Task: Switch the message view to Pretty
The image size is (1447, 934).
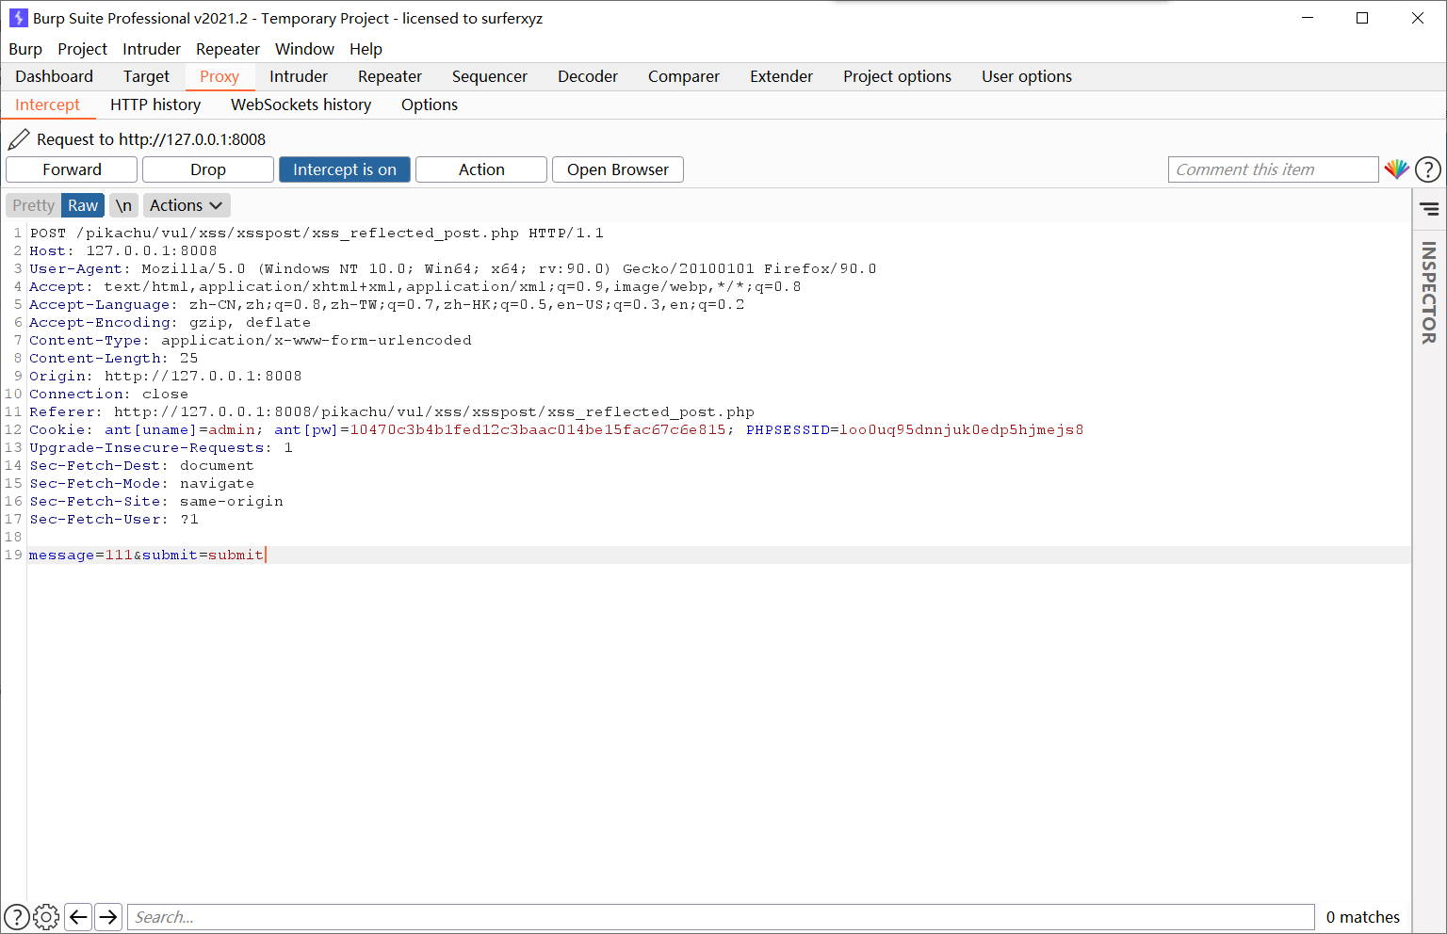Action: (x=33, y=204)
